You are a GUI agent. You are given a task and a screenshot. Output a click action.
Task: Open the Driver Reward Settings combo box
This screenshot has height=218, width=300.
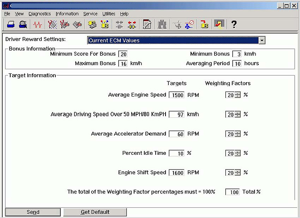(x=176, y=40)
